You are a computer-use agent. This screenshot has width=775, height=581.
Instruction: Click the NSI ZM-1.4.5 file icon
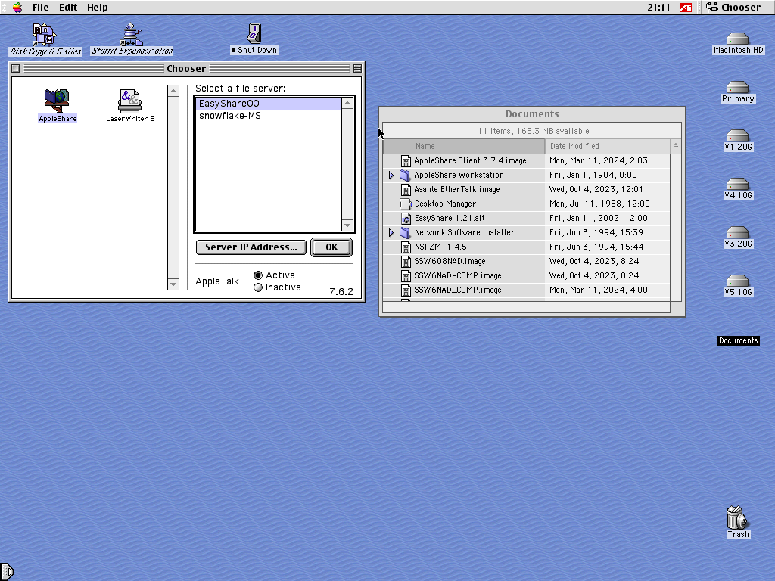tap(406, 247)
